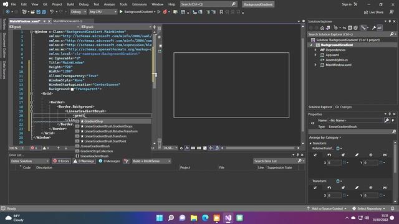Click the designer horizontal scrollbar

click(261, 148)
